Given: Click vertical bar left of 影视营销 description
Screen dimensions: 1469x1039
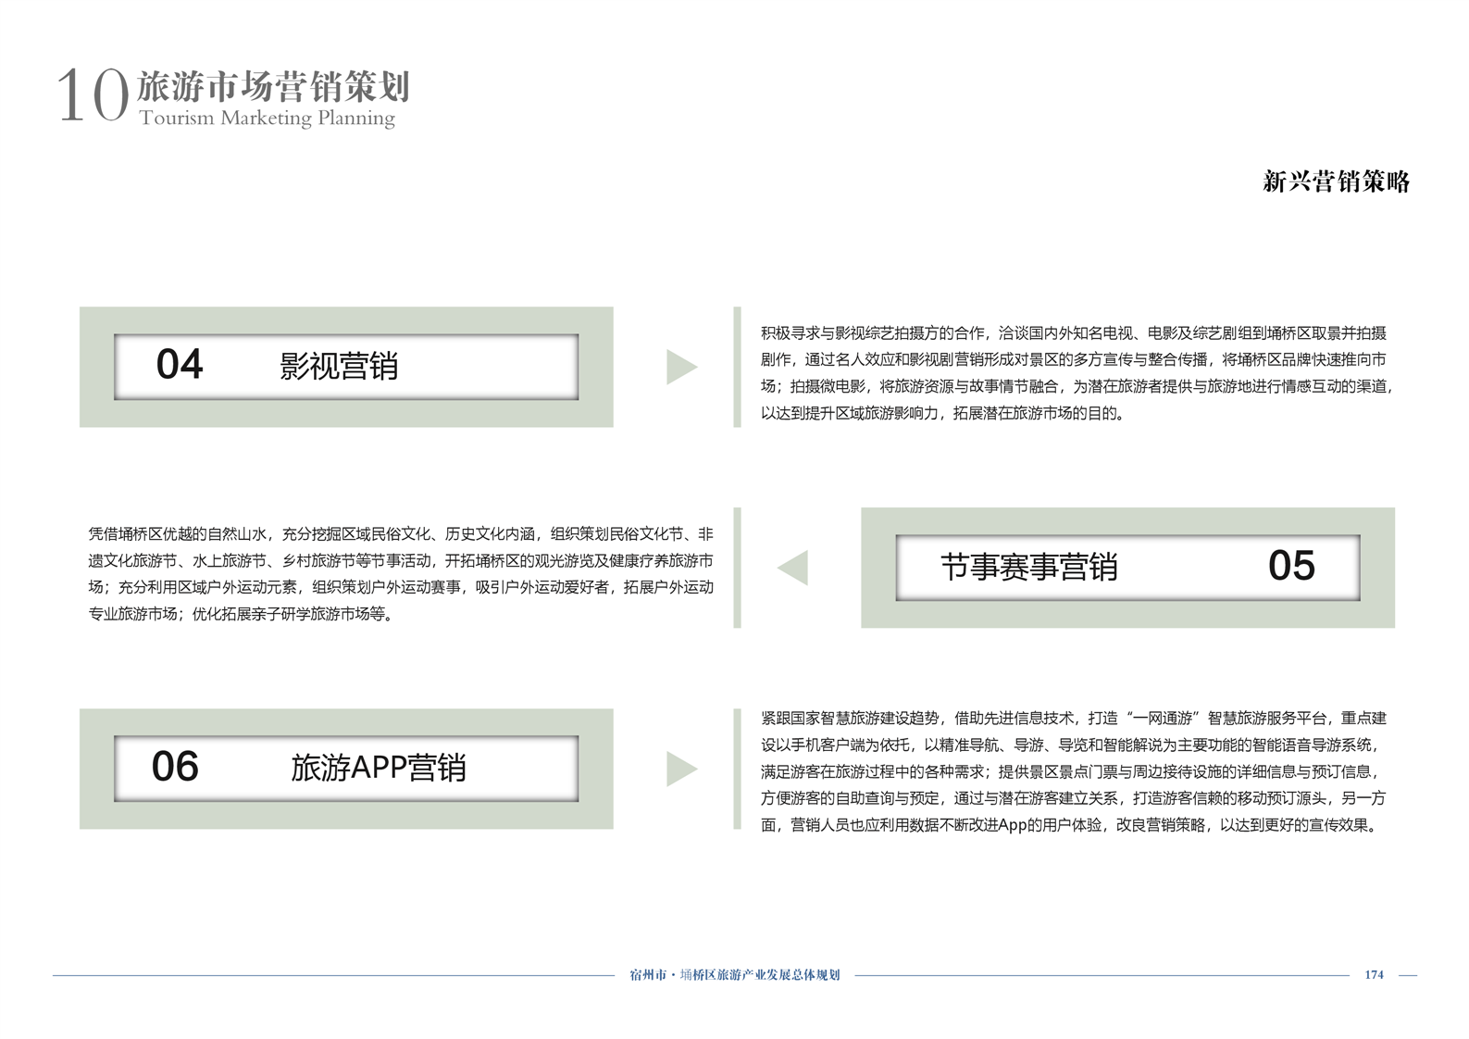Looking at the screenshot, I should tap(738, 367).
